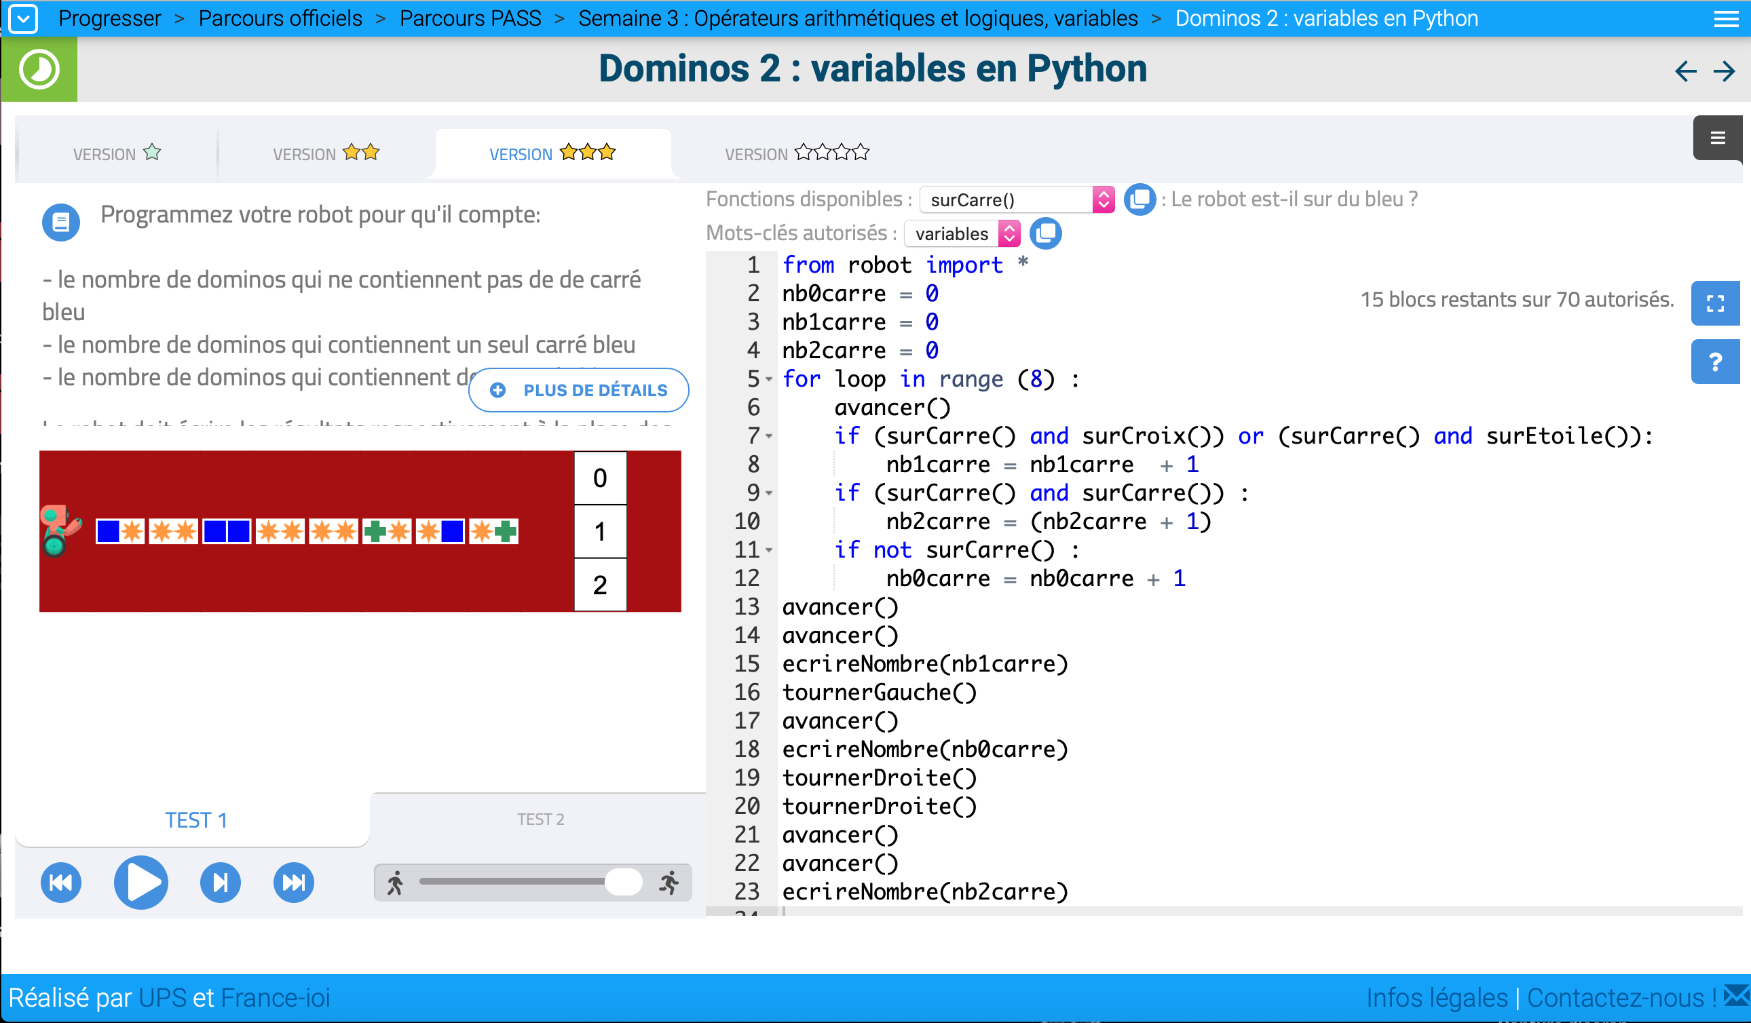
Task: Select the four-star VERSION tab
Action: coord(796,153)
